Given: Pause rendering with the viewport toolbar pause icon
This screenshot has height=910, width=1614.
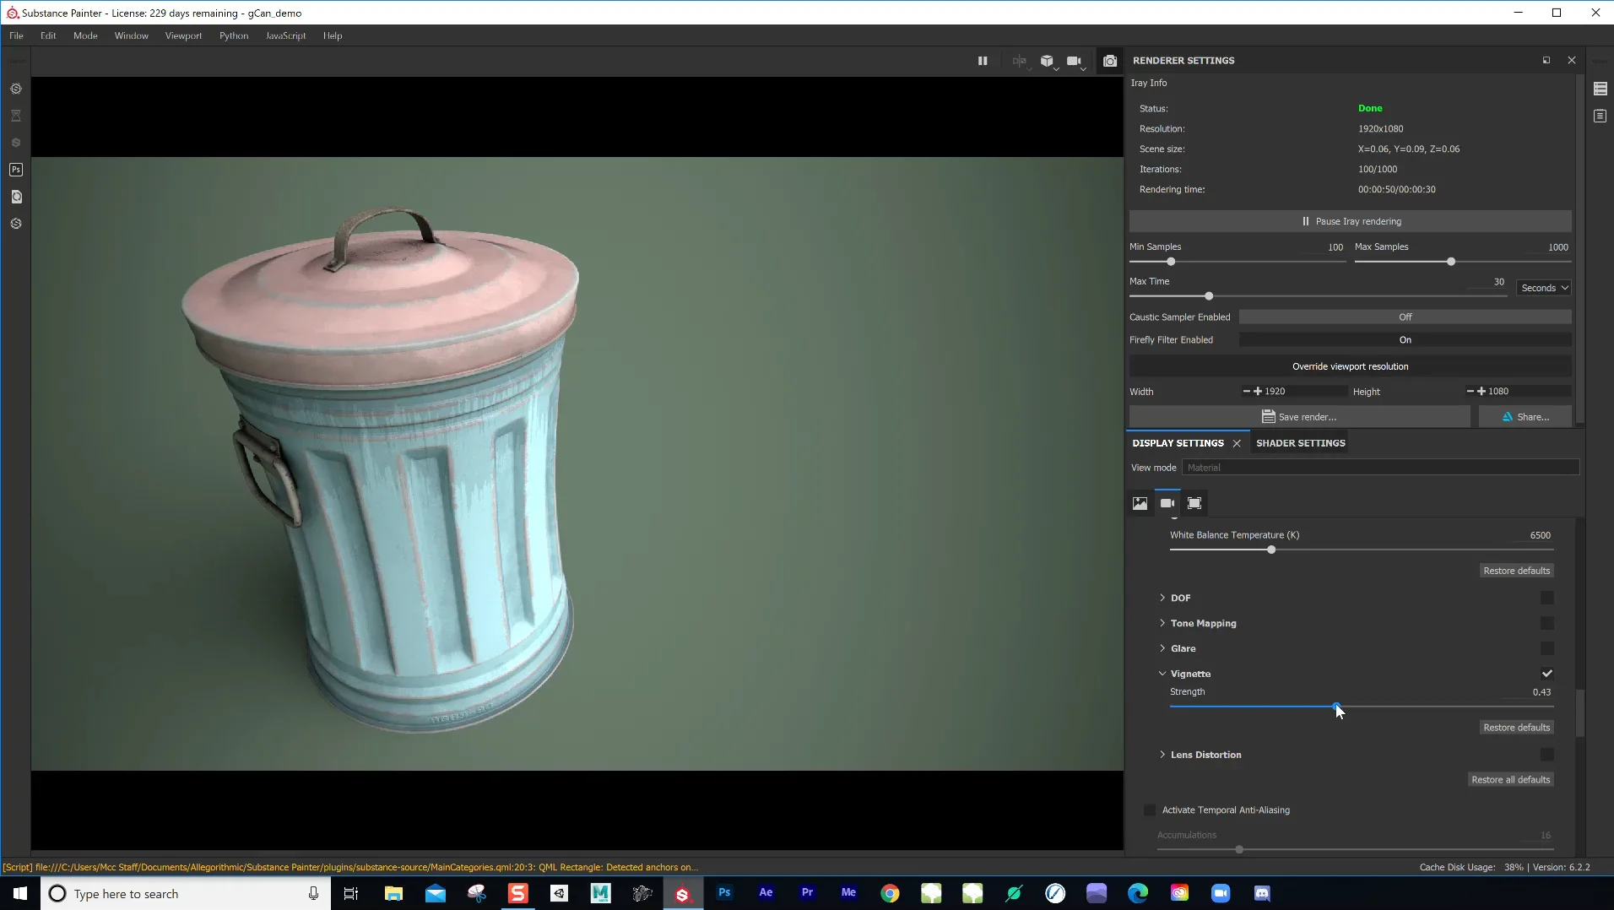Looking at the screenshot, I should pyautogui.click(x=983, y=61).
